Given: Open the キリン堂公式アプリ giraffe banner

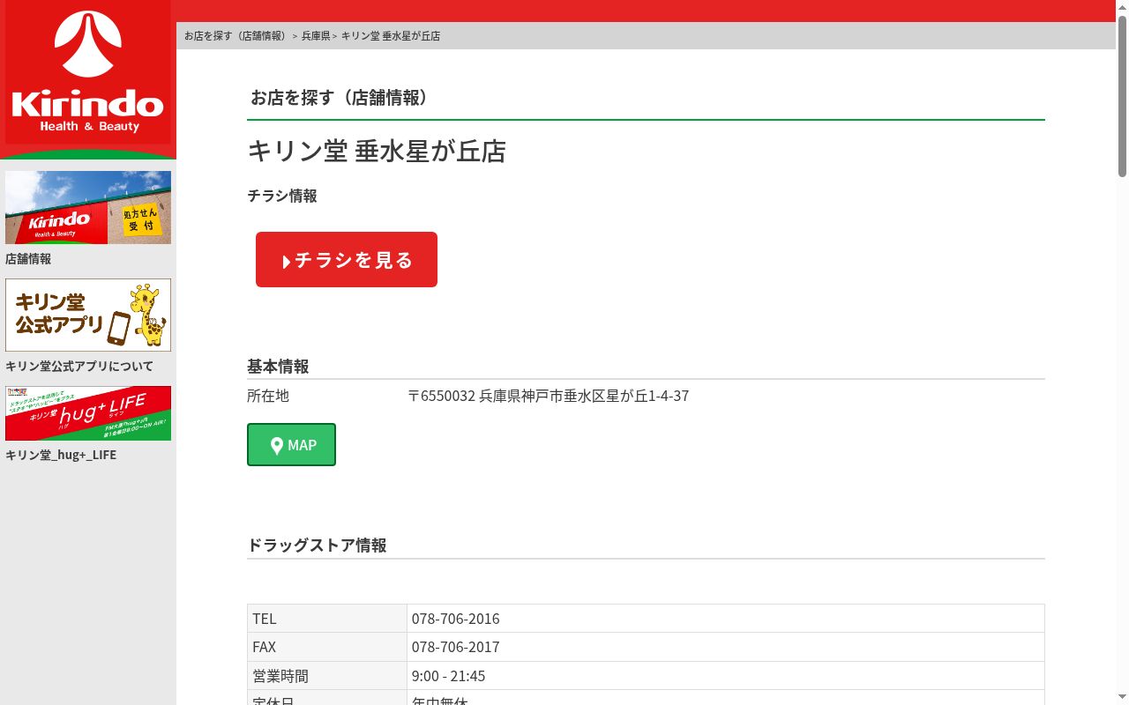Looking at the screenshot, I should [x=88, y=315].
